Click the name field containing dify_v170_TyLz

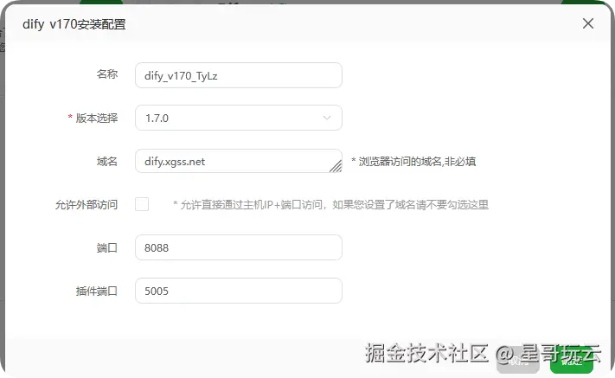click(x=239, y=75)
